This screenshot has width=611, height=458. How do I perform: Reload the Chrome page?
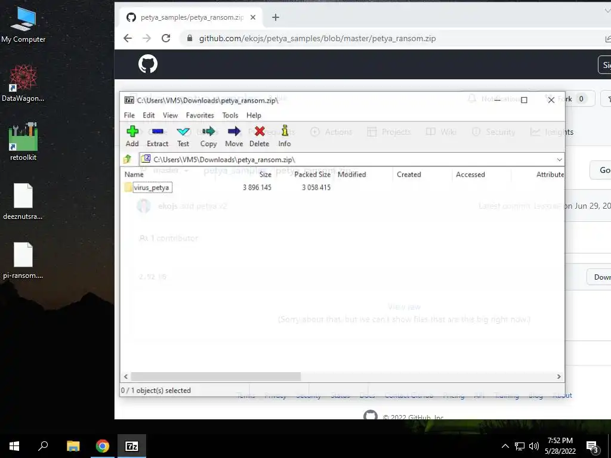click(x=166, y=38)
